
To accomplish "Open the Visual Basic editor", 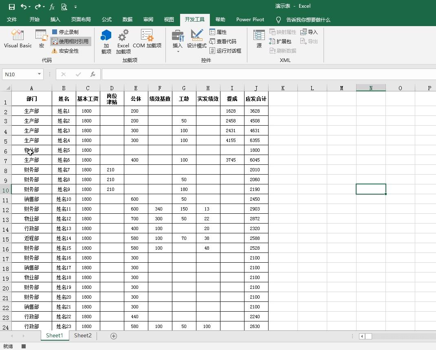I will pos(18,39).
